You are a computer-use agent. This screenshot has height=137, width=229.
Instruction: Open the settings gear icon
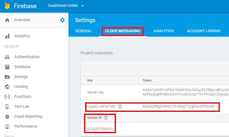pos(62,20)
